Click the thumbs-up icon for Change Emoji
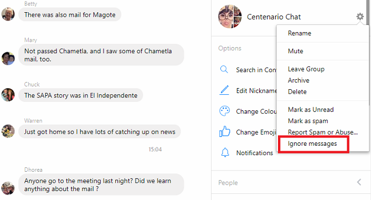Viewport: 371px width, 200px height. 225,131
